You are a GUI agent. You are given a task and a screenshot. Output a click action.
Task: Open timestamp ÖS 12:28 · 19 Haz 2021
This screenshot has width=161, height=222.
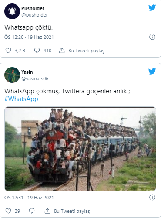tap(29, 37)
